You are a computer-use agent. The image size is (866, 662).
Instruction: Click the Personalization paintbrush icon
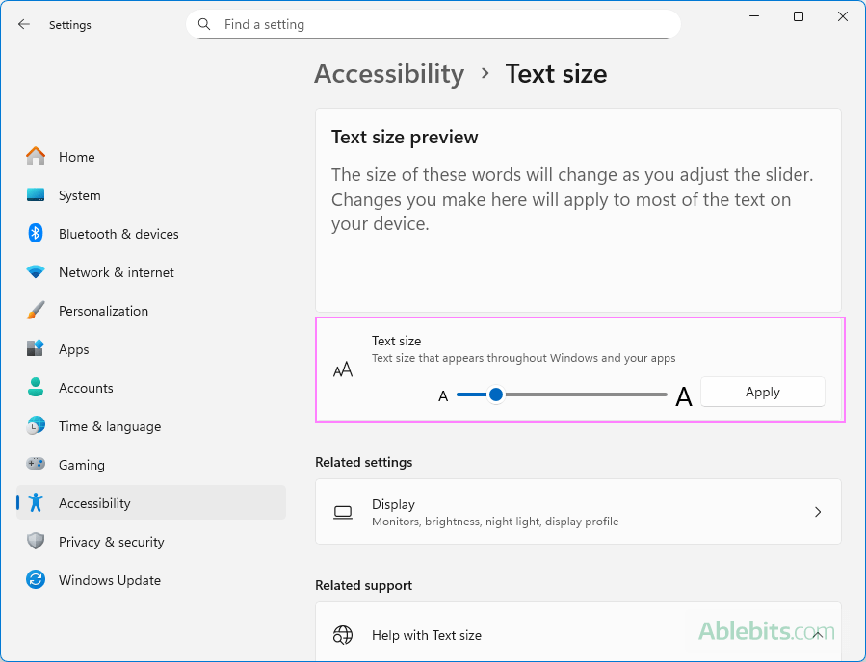point(36,311)
